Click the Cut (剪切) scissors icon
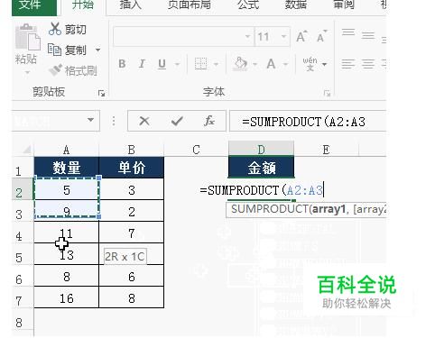Viewport: 435px width, 338px height. [x=55, y=29]
